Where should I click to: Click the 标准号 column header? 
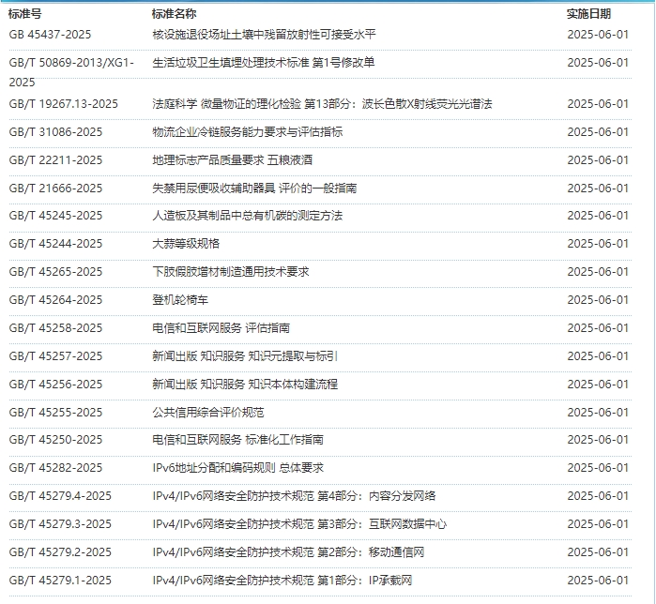[25, 14]
